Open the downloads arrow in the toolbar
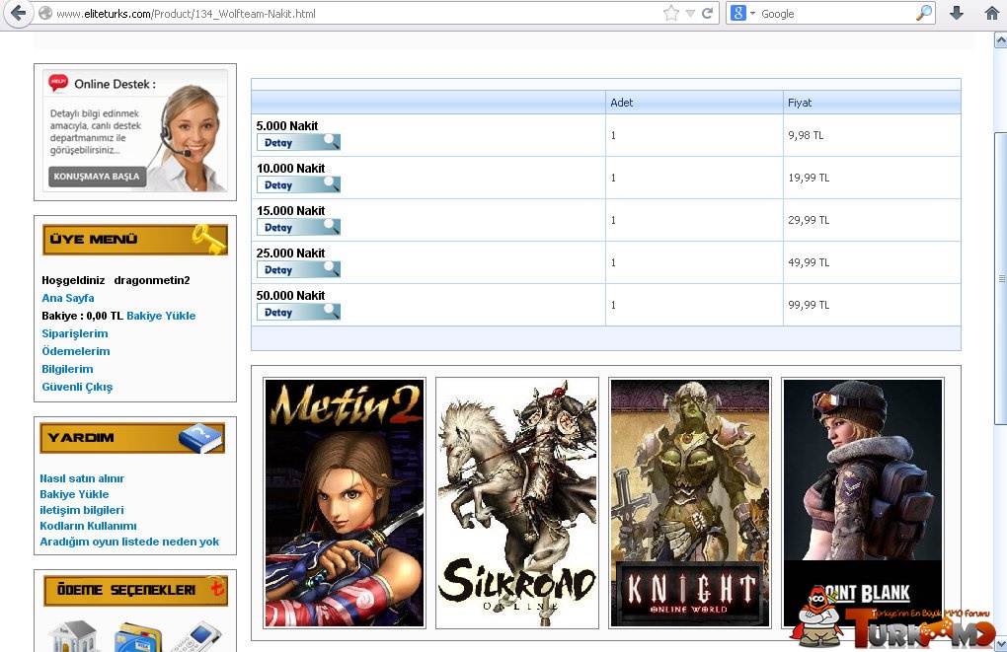Image resolution: width=1007 pixels, height=652 pixels. pyautogui.click(x=957, y=14)
